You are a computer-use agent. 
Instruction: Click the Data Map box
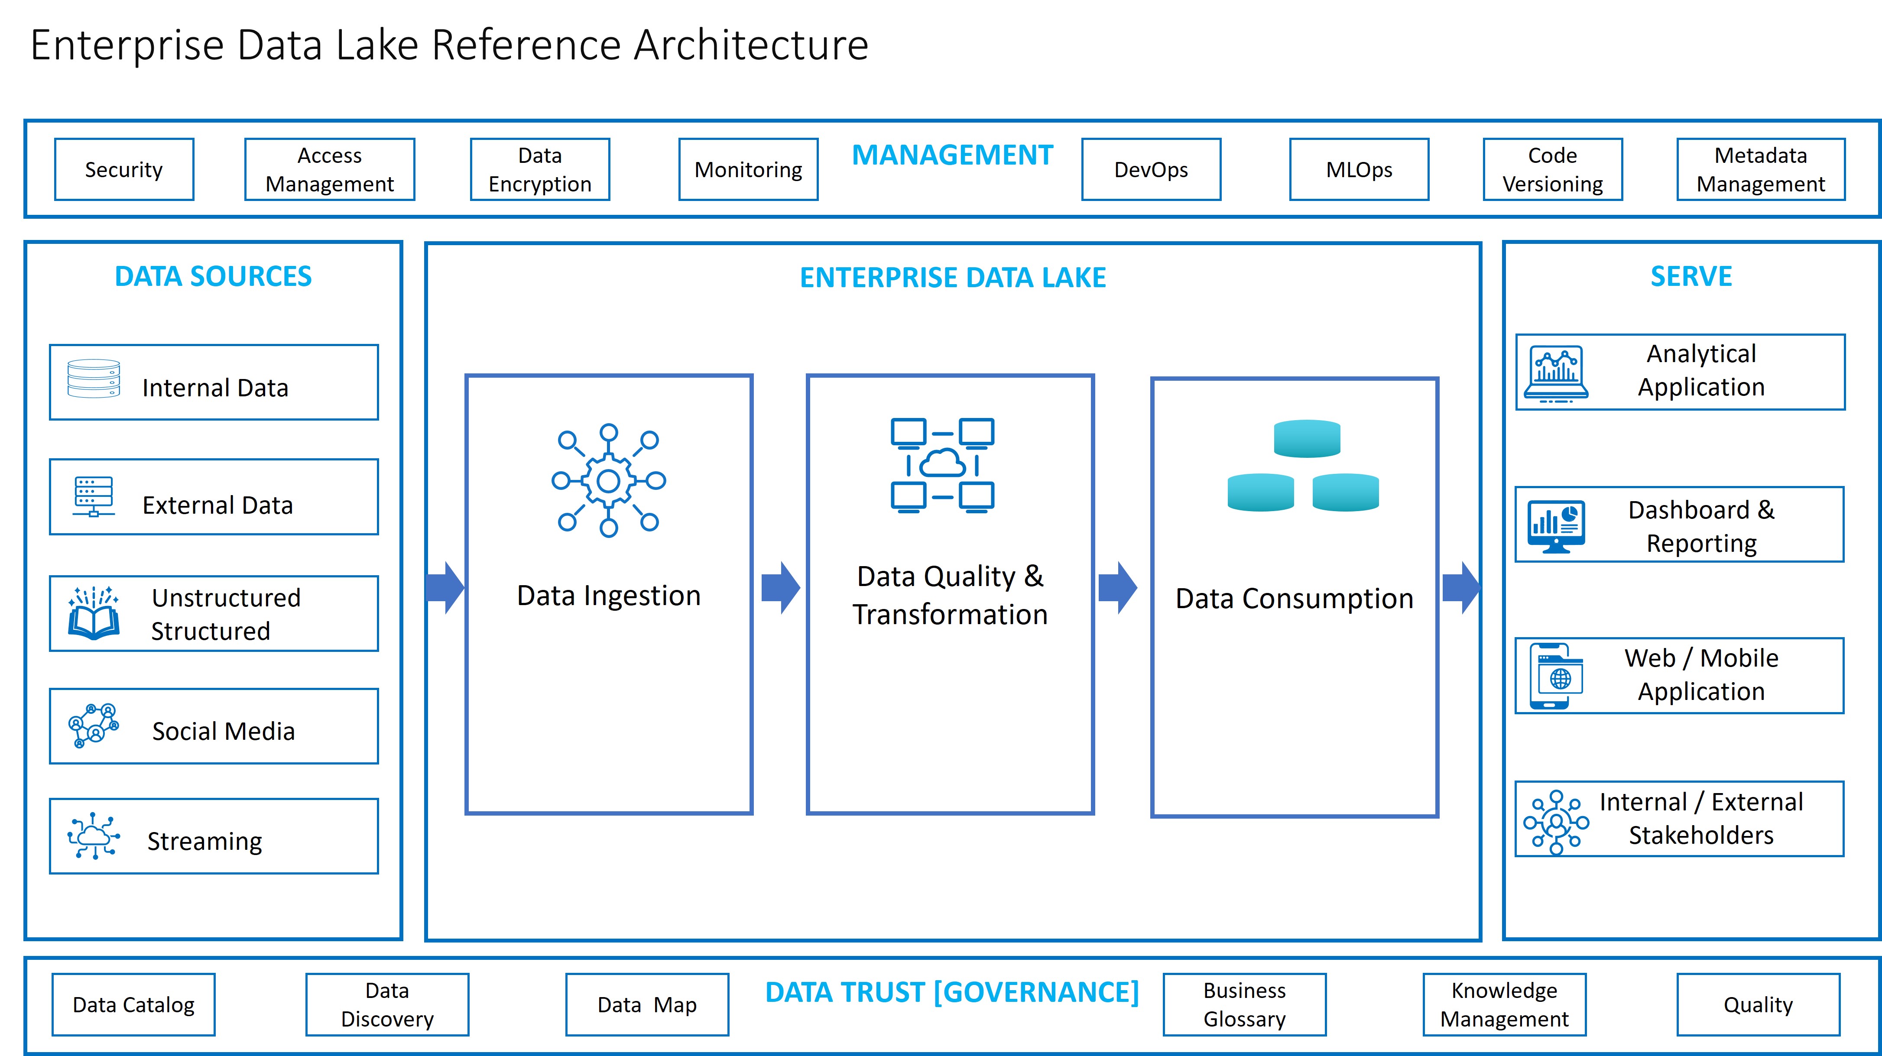pos(647,1005)
